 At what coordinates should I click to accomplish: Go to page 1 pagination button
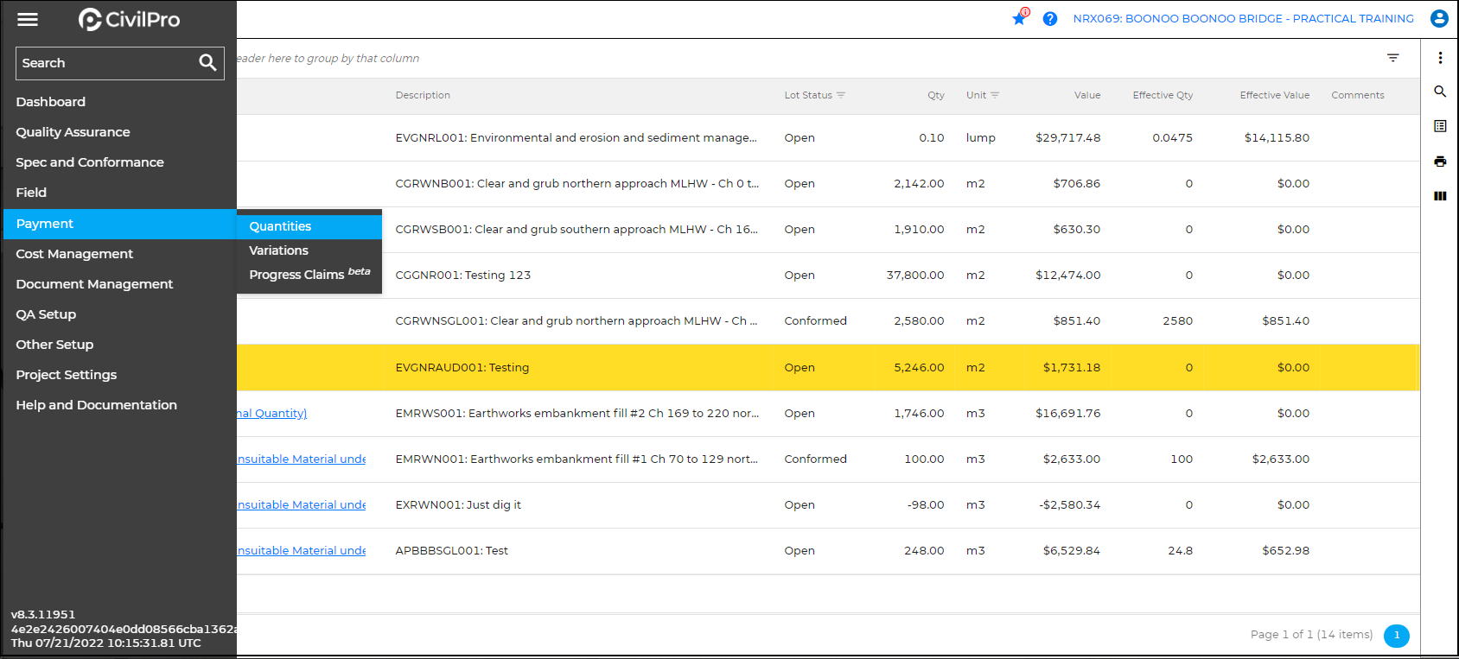(x=1396, y=635)
